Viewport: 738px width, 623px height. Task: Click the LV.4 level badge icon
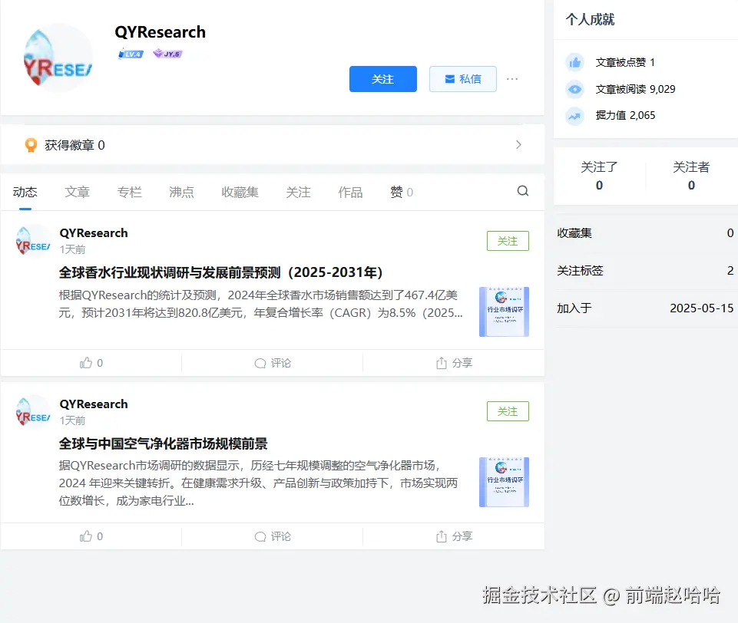130,54
